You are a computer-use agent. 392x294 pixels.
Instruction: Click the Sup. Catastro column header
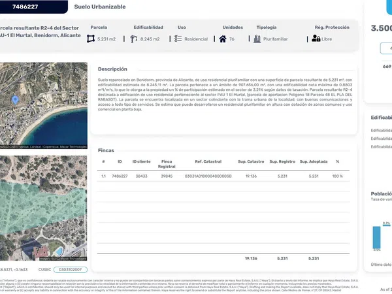[251, 161]
